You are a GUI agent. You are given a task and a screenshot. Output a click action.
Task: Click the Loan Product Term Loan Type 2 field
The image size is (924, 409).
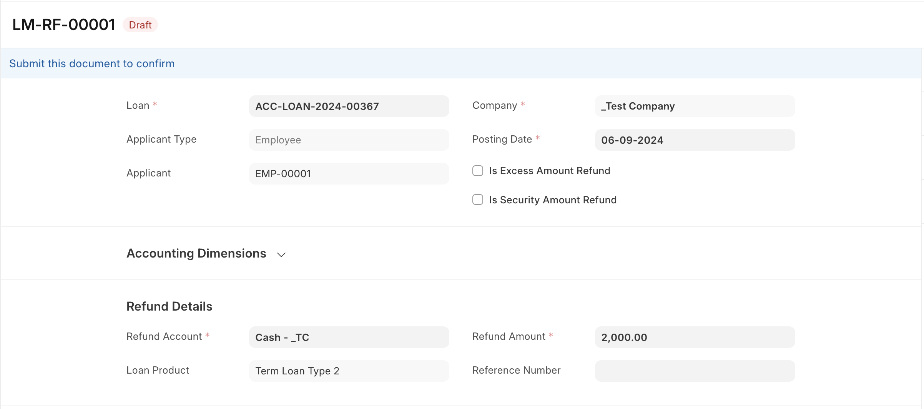click(x=349, y=371)
